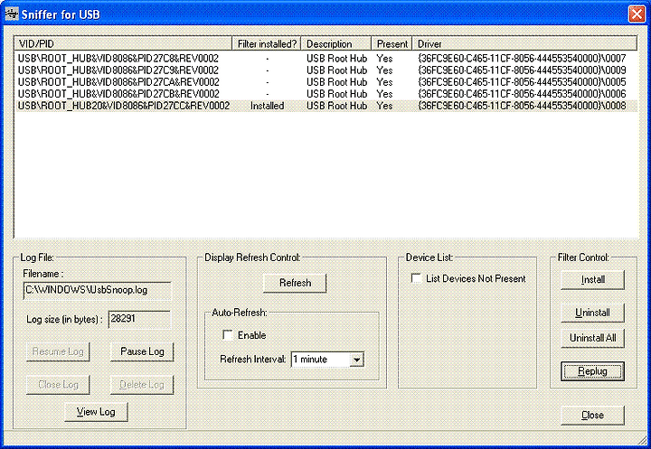651x449 pixels.
Task: Click the Sniffer for USB title bar icon
Action: [x=12, y=14]
